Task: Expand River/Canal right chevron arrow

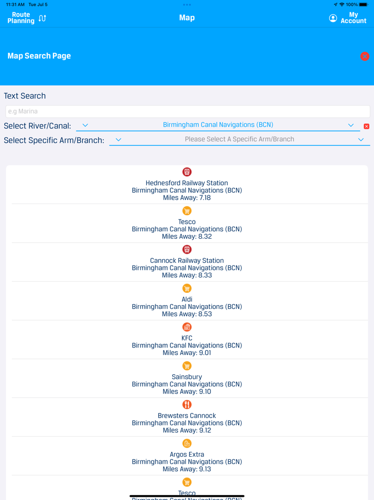Action: 351,125
